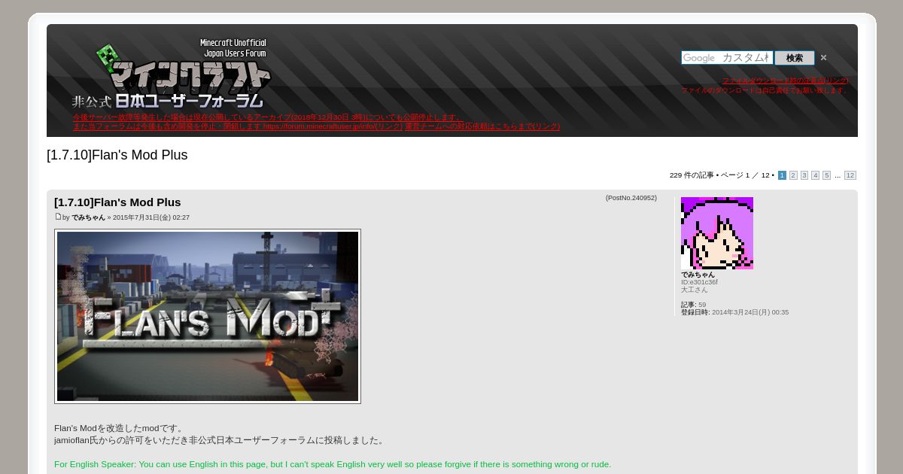903x474 pixels.
Task: Open author でみちゃん profile in byline
Action: click(88, 217)
